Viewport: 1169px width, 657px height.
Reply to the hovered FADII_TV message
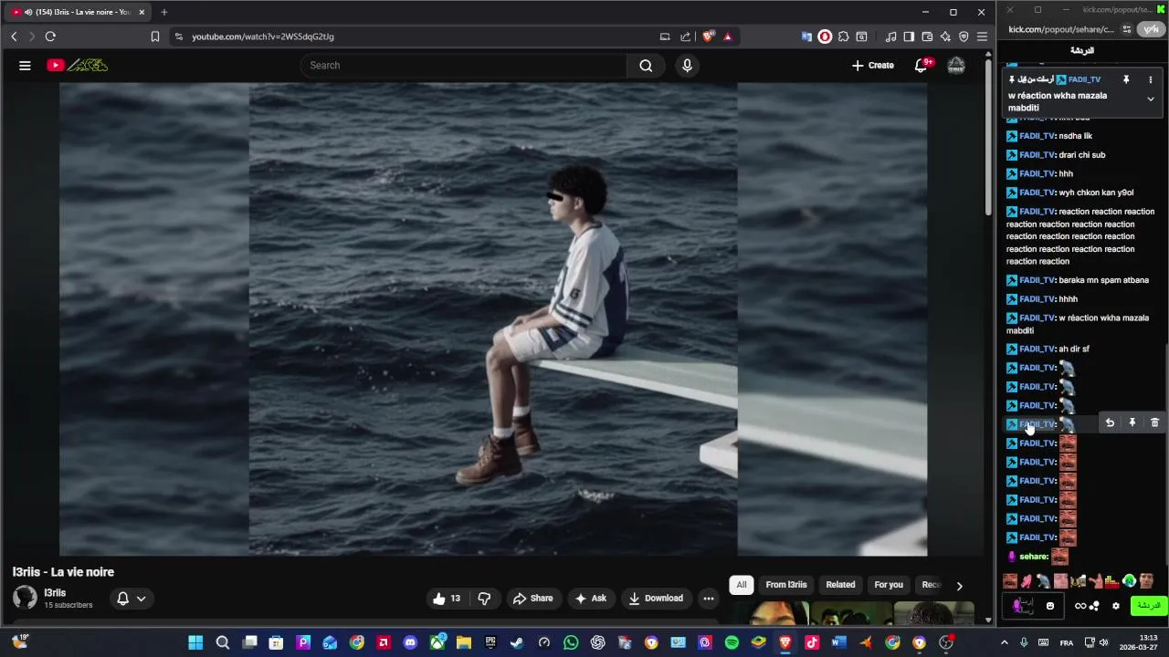click(x=1110, y=423)
